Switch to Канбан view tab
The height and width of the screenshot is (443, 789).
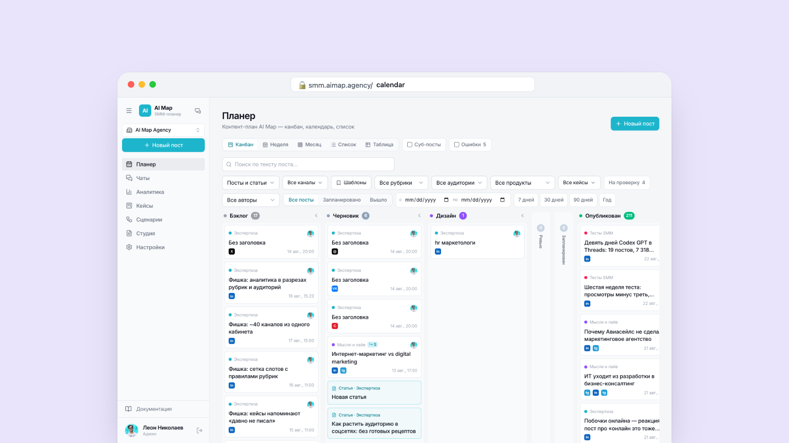pyautogui.click(x=240, y=144)
